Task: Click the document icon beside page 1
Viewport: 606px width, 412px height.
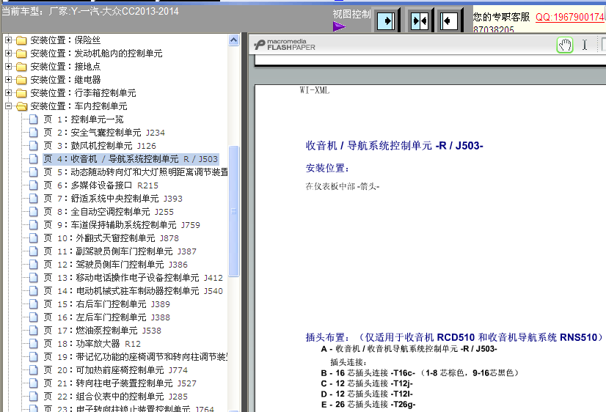Action: [x=34, y=119]
